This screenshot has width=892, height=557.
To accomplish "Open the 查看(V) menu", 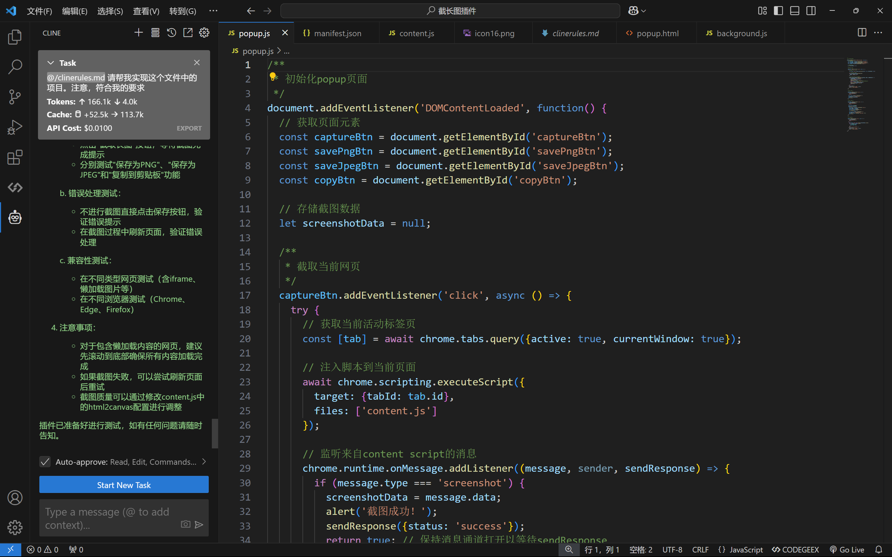I will 146,11.
